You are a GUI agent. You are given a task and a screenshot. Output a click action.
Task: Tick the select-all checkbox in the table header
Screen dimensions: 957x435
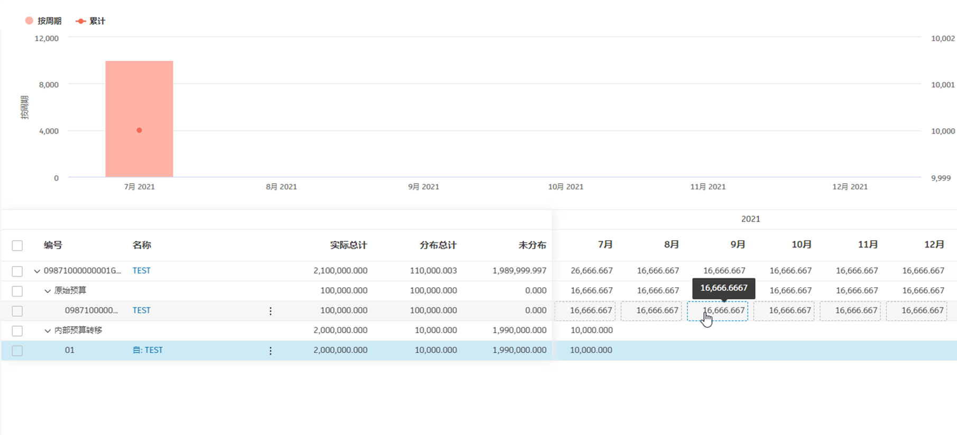coord(17,245)
